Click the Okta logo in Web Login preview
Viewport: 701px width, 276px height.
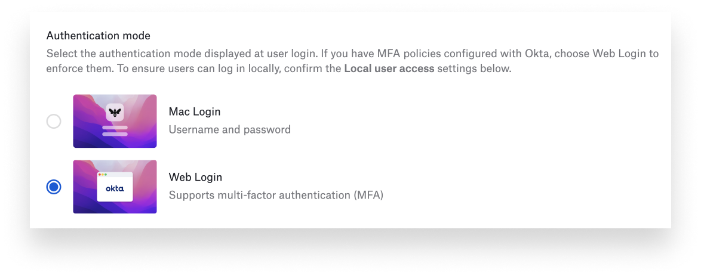pyautogui.click(x=115, y=188)
